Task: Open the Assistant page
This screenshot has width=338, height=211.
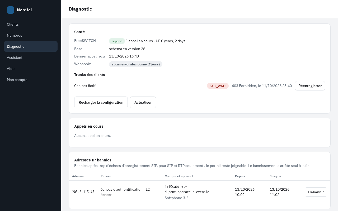Action: 31,57
